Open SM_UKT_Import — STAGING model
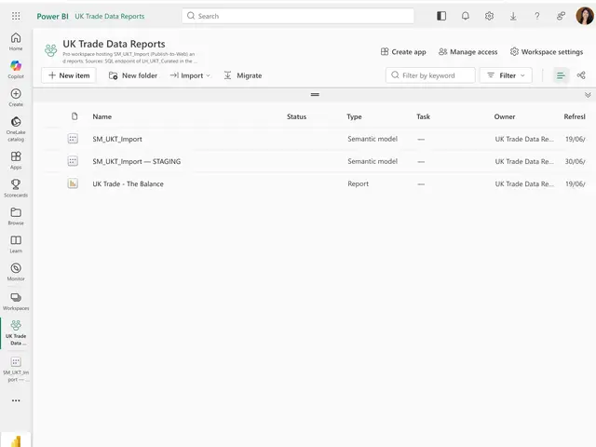The height and width of the screenshot is (447, 596). tap(137, 161)
